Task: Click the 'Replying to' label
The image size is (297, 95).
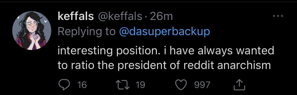Action: coord(87,32)
